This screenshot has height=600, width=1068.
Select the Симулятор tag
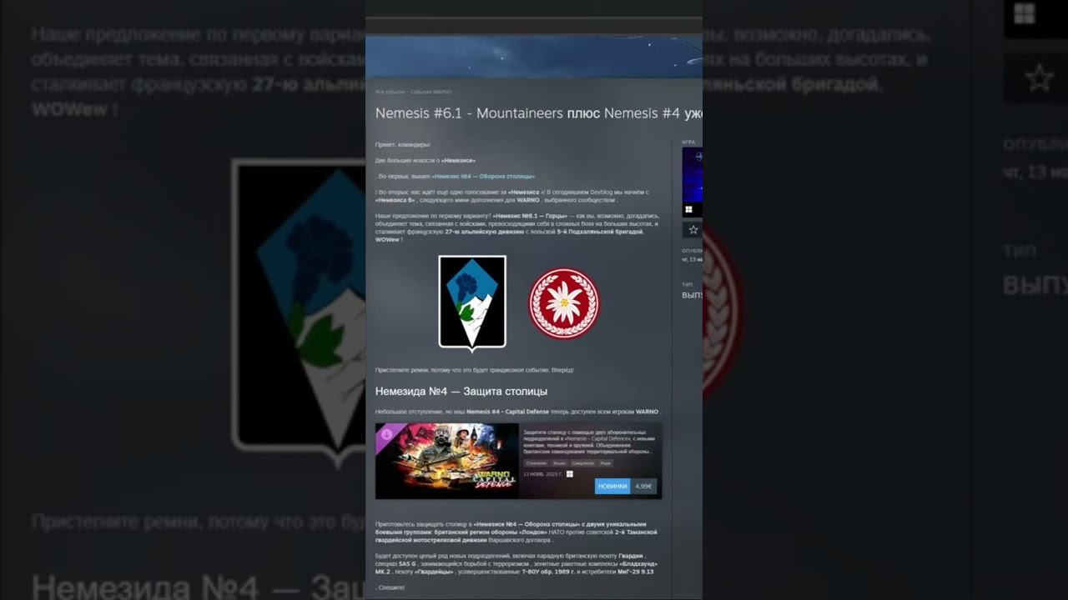coord(583,462)
